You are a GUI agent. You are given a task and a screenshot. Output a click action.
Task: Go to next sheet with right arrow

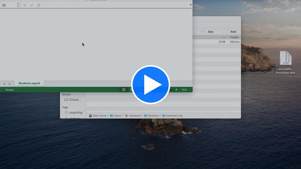coord(10,84)
